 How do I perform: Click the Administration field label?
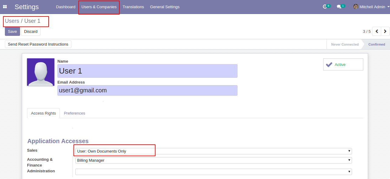click(41, 171)
